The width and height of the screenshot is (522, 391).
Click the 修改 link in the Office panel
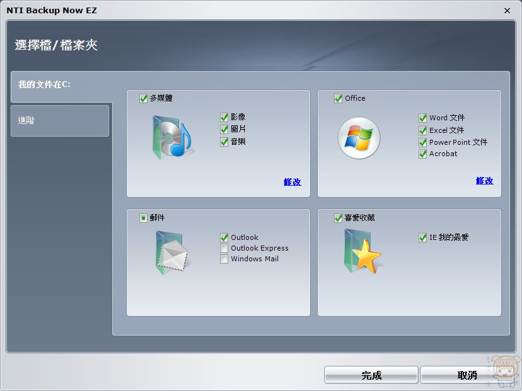tap(484, 181)
